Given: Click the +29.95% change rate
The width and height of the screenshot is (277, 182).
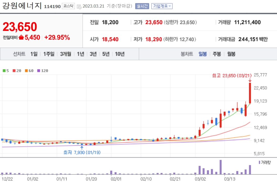Looking at the screenshot, I should click(x=57, y=37).
